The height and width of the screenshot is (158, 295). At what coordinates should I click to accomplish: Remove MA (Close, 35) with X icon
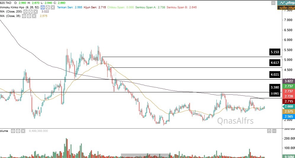coord(34,16)
